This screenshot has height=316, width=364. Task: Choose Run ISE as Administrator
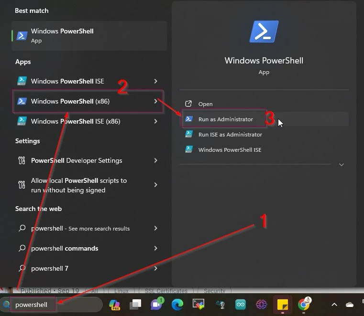(x=264, y=134)
